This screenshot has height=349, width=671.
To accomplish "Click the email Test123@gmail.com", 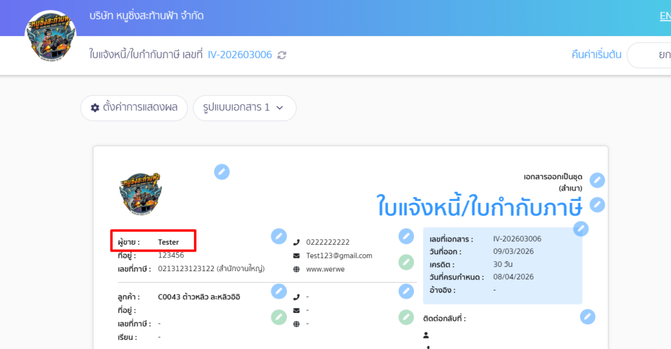I will pos(339,256).
